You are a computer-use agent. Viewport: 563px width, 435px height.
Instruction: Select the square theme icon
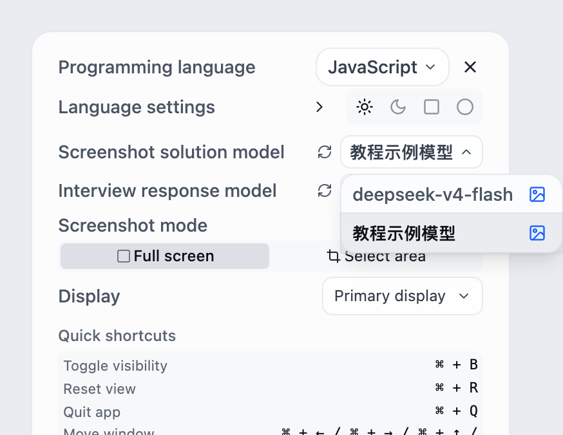click(431, 107)
